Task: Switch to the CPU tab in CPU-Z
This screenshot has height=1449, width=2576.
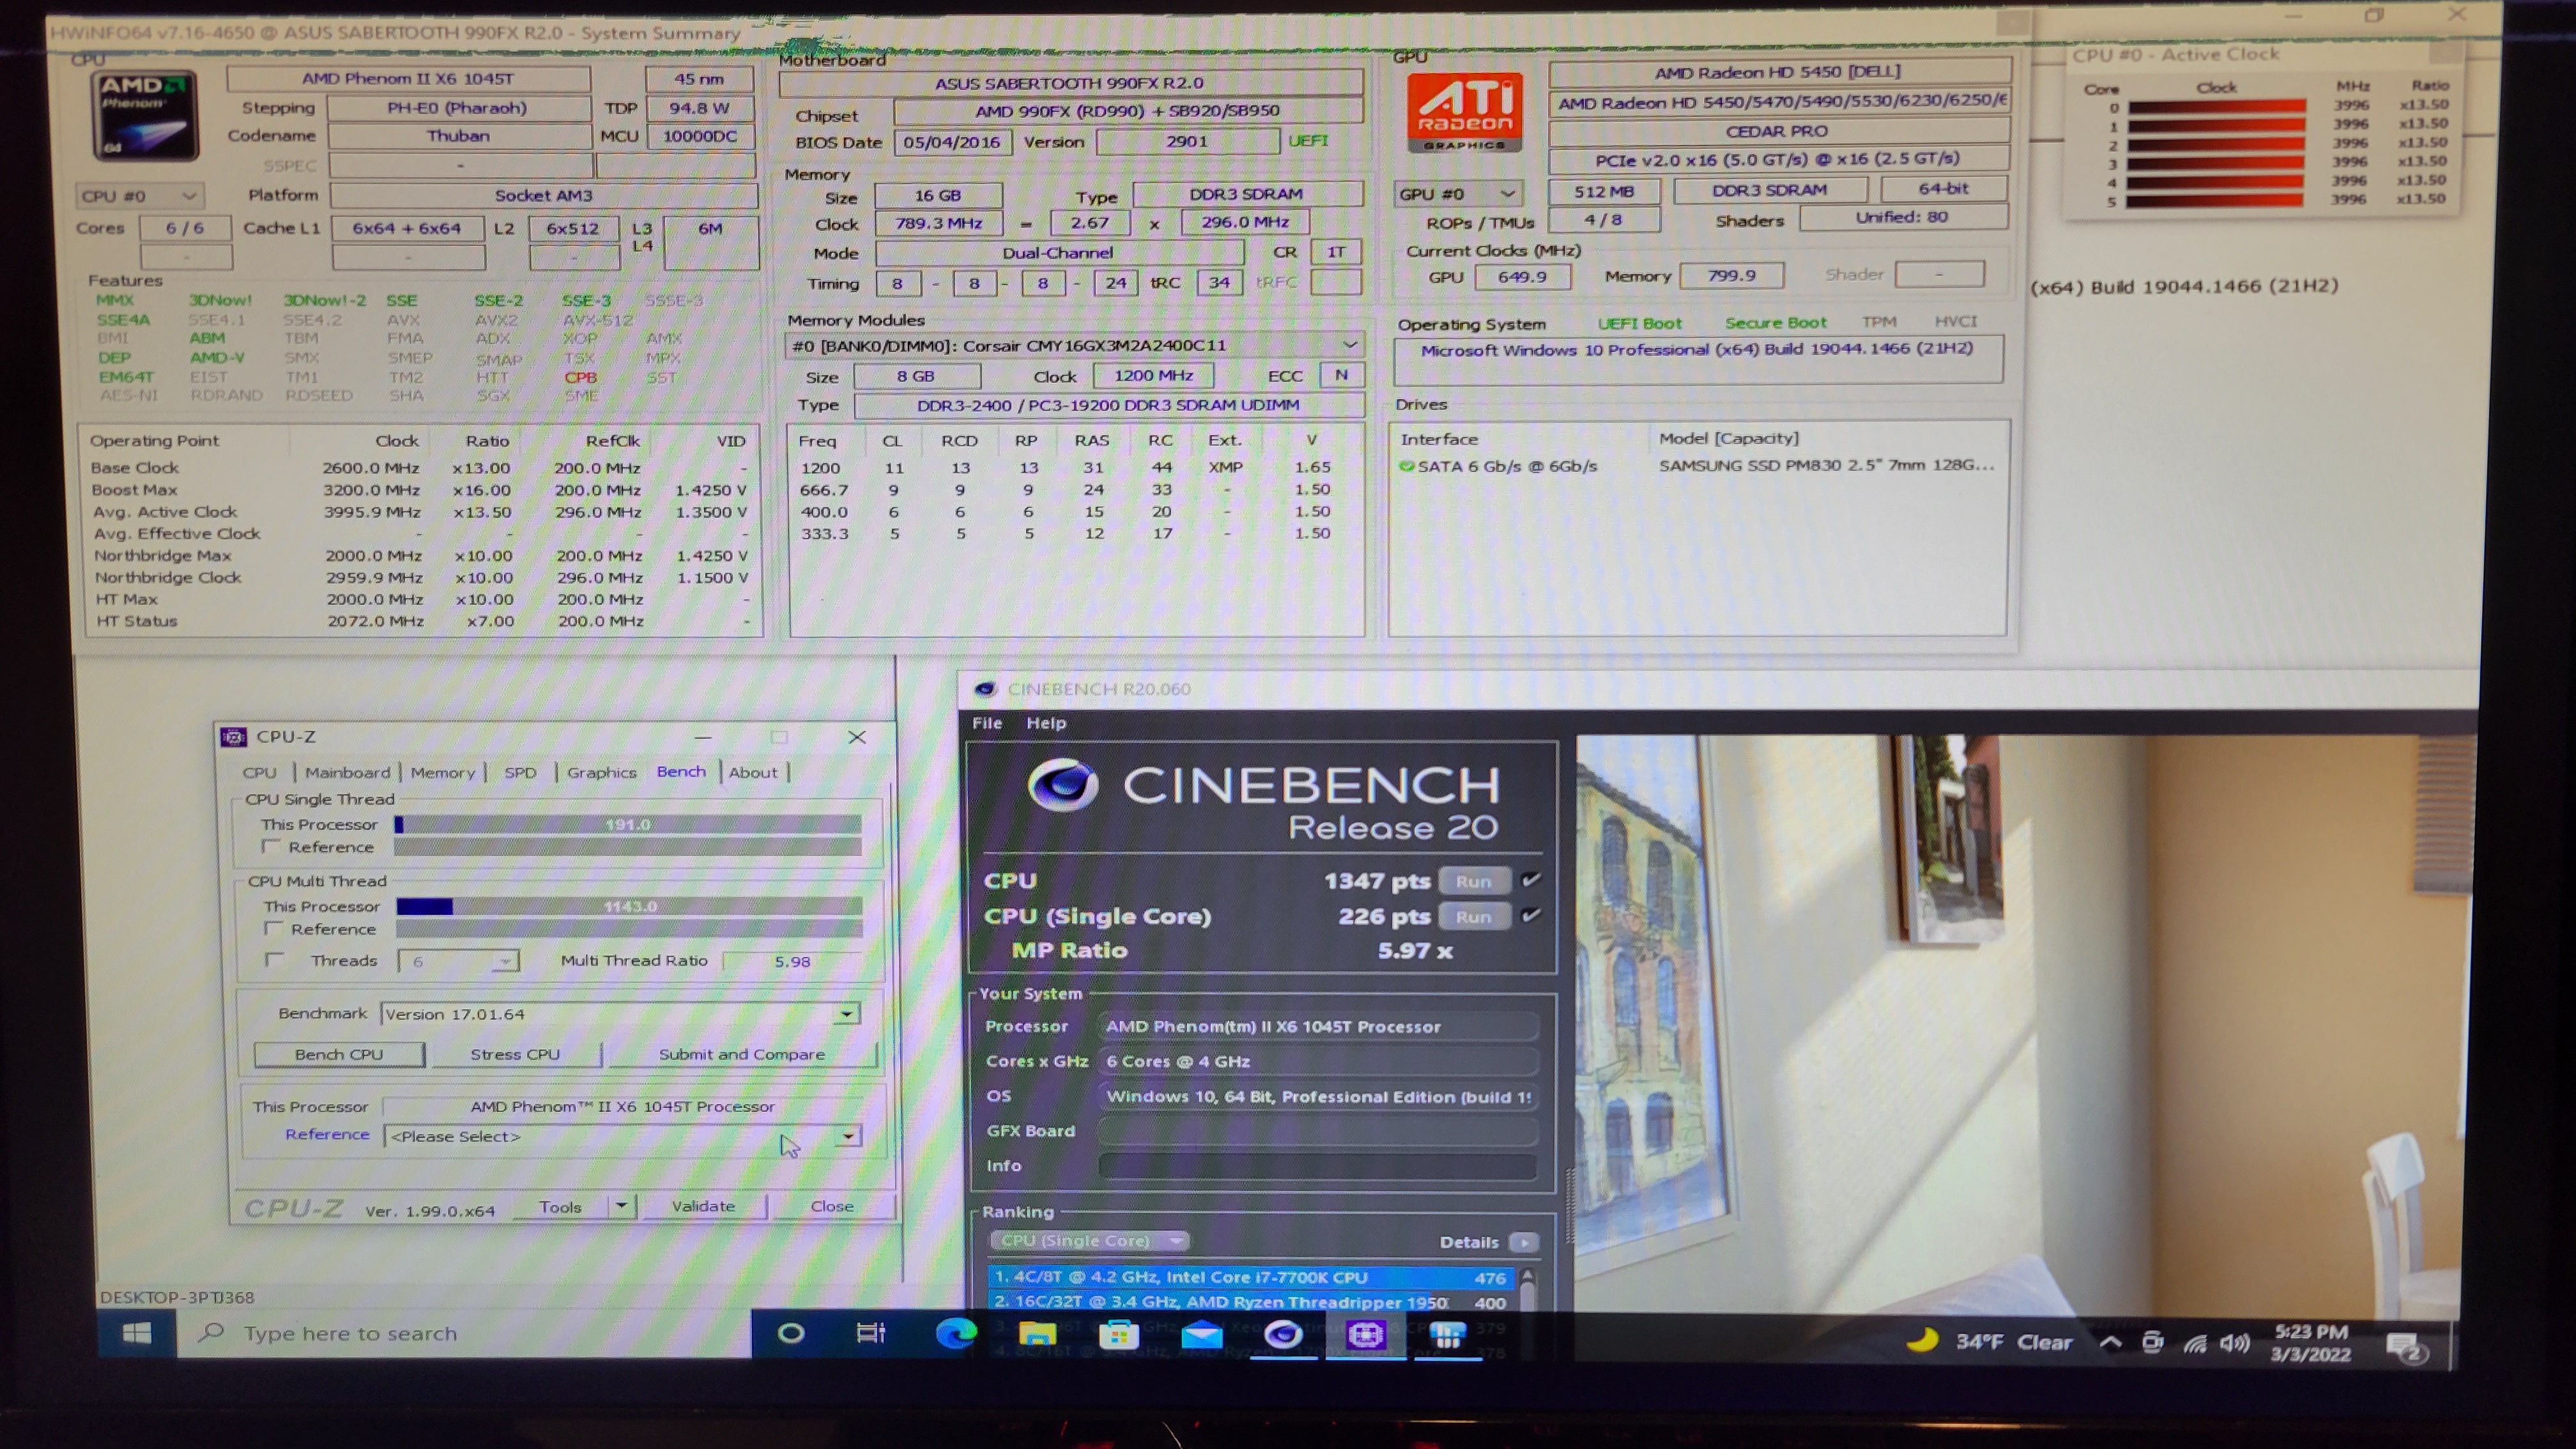Action: [x=259, y=772]
